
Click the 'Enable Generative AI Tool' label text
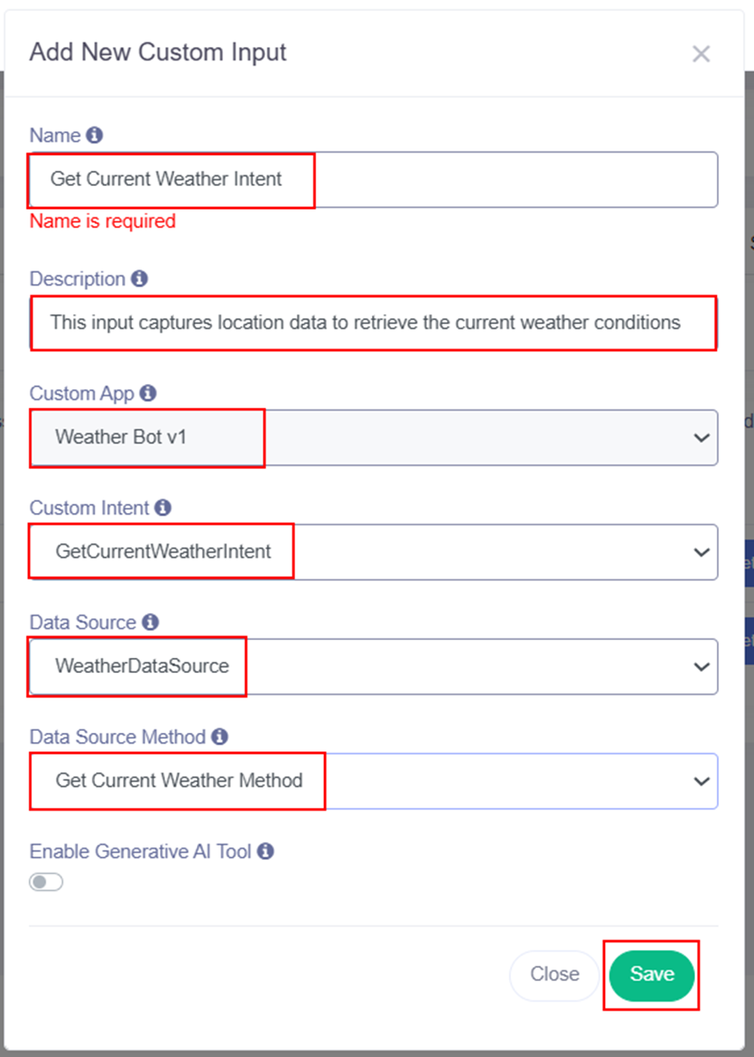[141, 851]
